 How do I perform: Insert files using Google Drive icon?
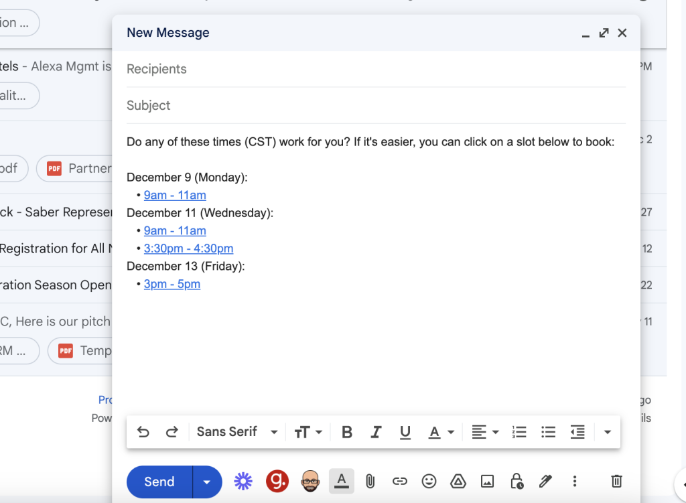pos(458,481)
